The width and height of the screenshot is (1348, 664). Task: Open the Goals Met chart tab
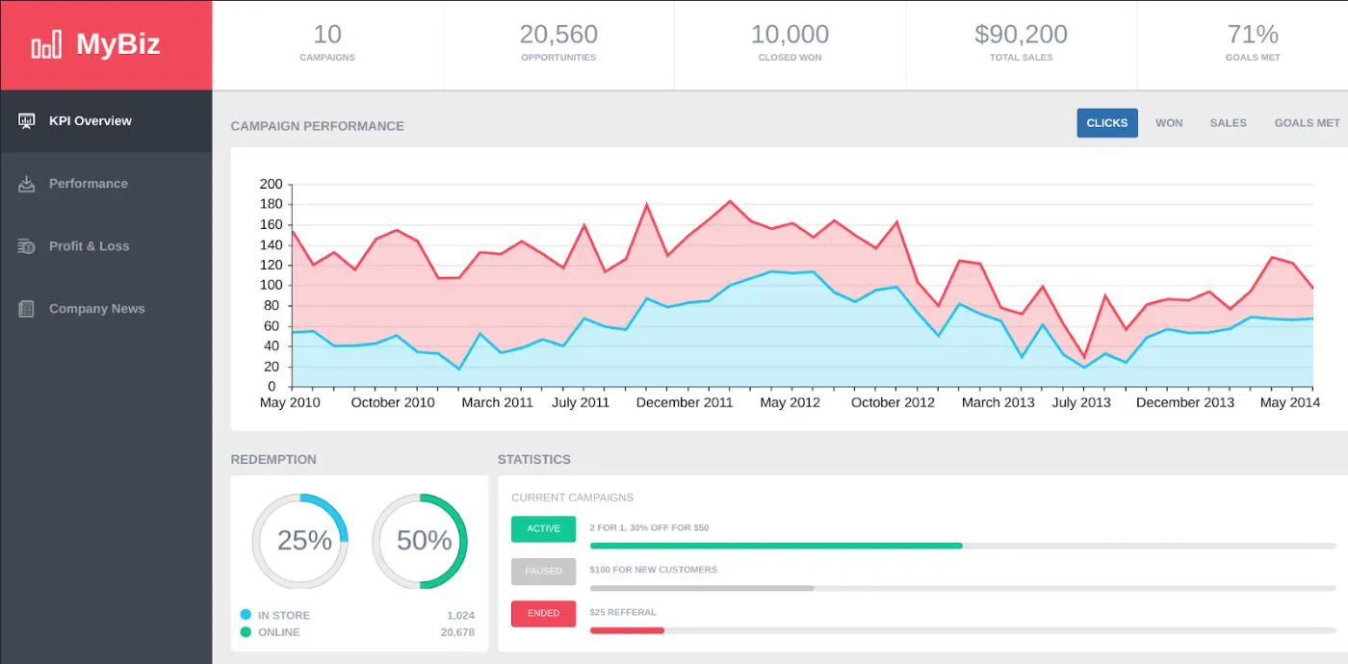(x=1307, y=123)
